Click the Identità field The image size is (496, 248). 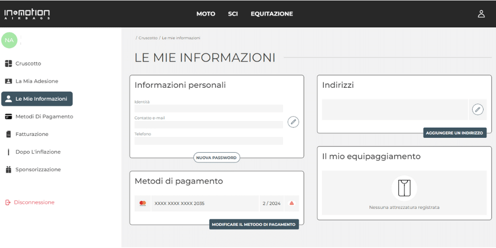(x=208, y=109)
